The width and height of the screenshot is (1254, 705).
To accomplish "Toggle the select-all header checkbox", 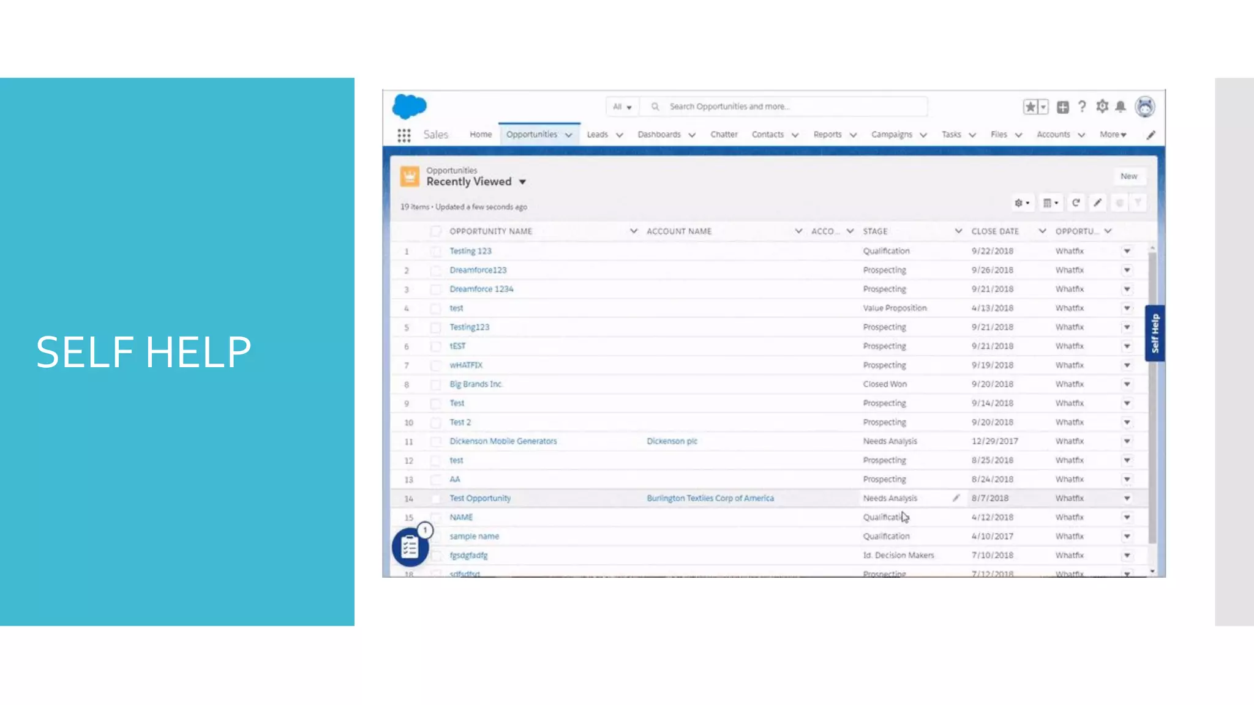I will (x=435, y=231).
